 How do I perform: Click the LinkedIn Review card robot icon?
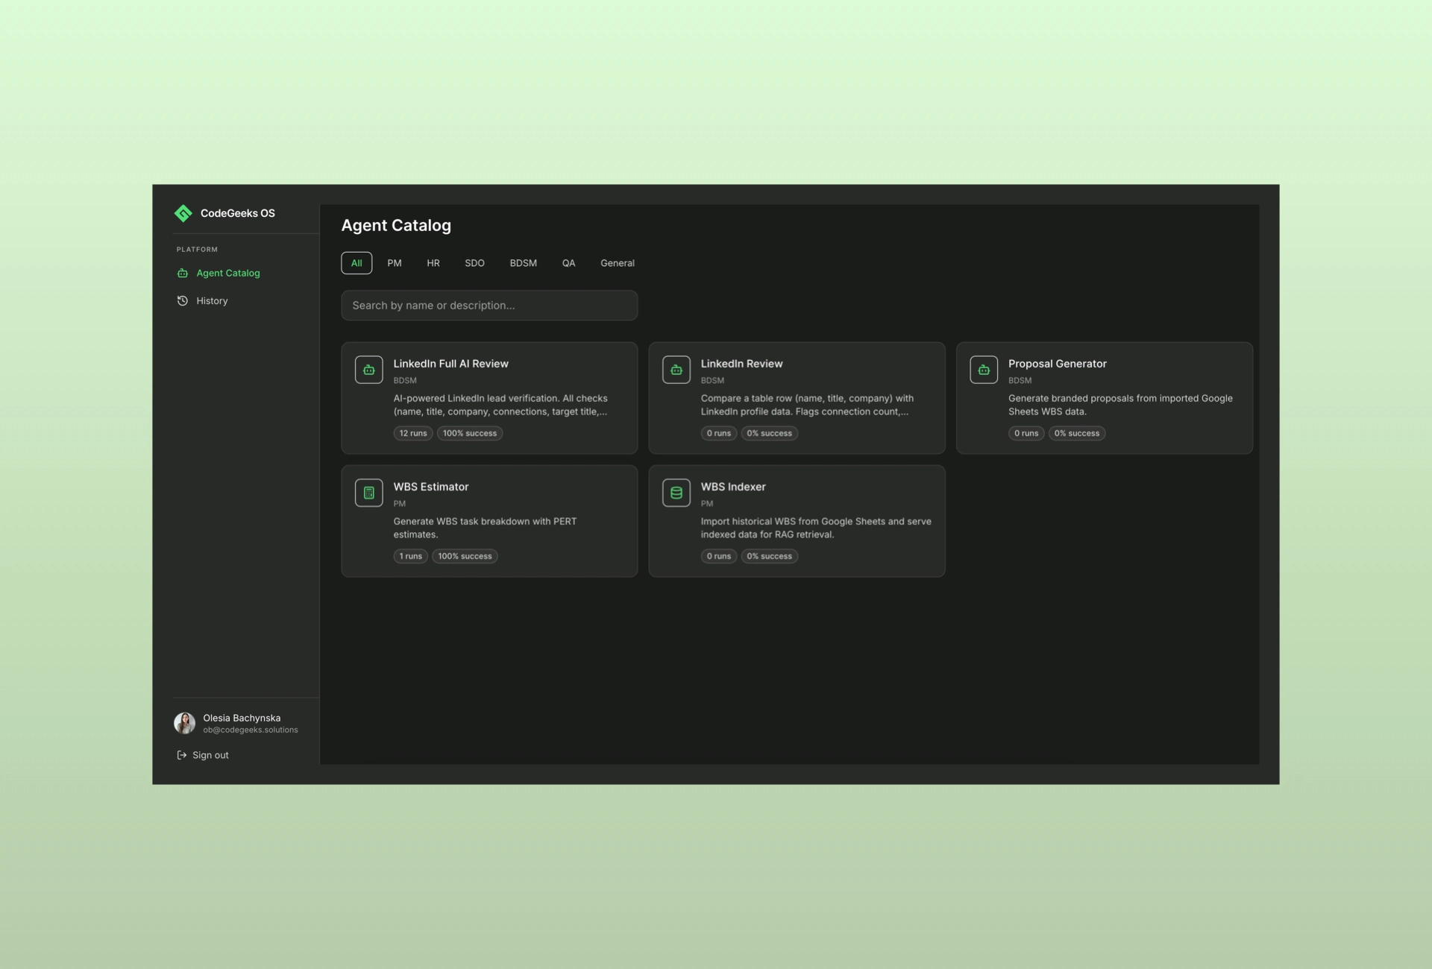pyautogui.click(x=676, y=370)
